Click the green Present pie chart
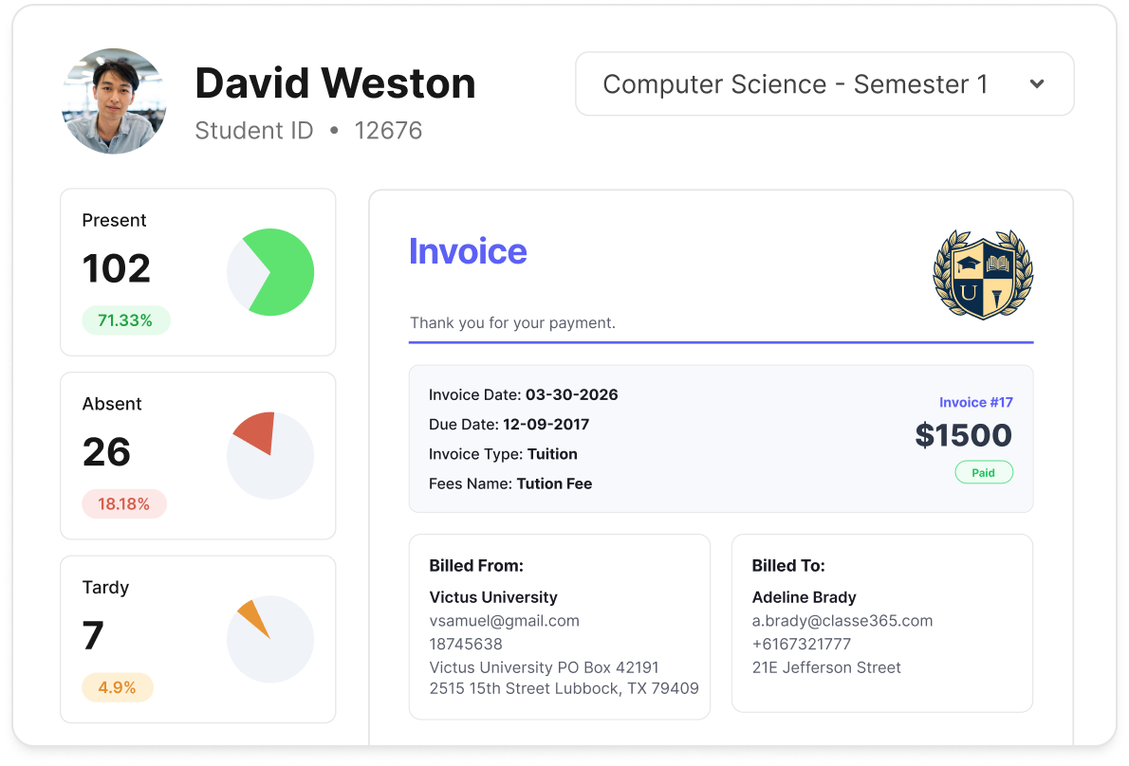Viewport: 1129px width, 766px height. coord(270,272)
